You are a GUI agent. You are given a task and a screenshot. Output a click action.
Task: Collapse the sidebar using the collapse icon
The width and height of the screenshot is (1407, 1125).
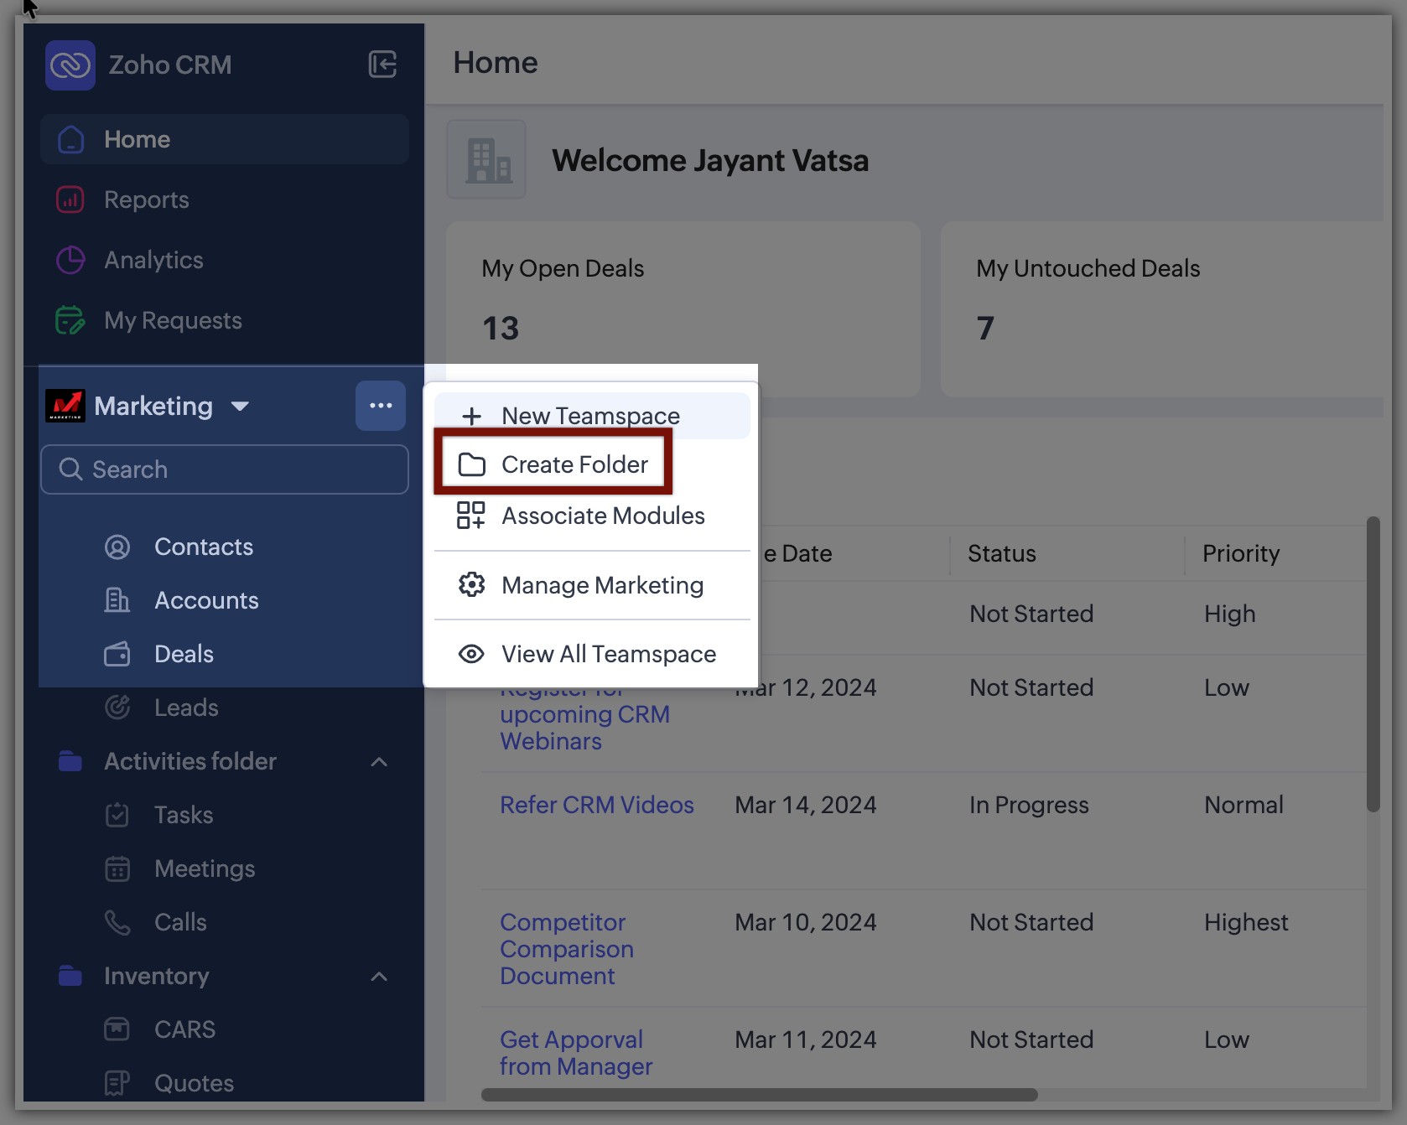pyautogui.click(x=382, y=65)
